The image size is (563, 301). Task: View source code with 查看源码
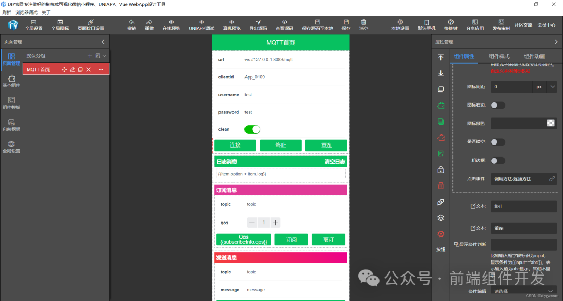click(x=285, y=25)
